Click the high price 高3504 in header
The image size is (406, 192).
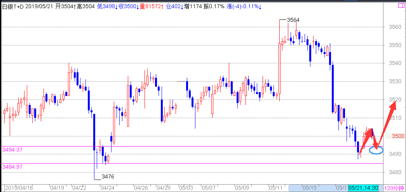[86, 7]
